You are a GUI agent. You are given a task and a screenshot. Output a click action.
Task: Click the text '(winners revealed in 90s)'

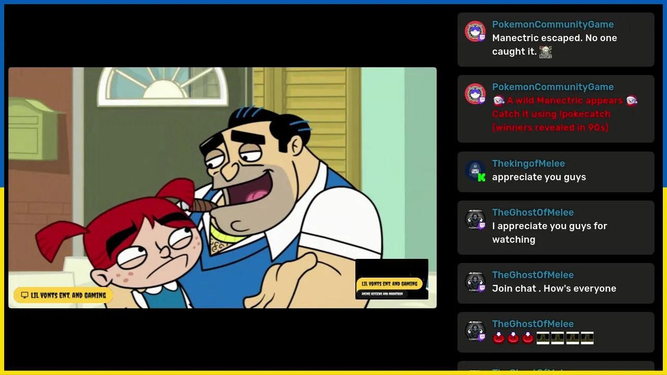tap(550, 128)
